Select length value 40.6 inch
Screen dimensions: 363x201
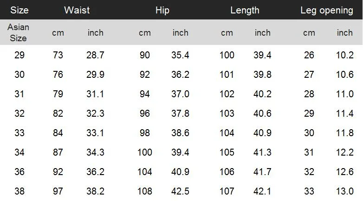click(x=262, y=113)
